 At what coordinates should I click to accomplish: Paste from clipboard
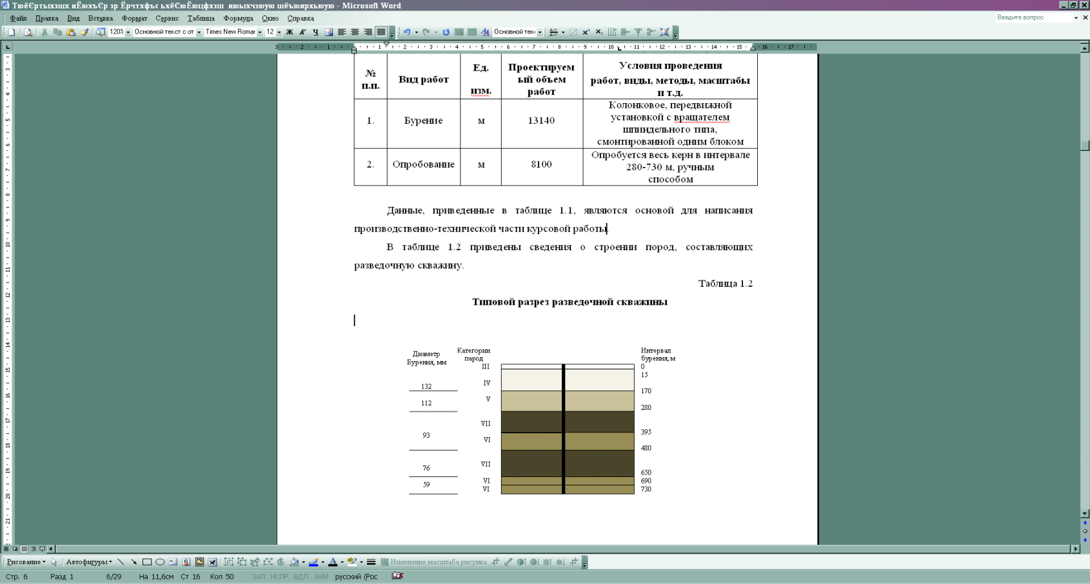71,32
